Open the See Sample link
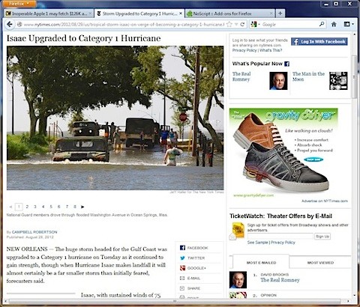360x307 pixels. [x=257, y=243]
